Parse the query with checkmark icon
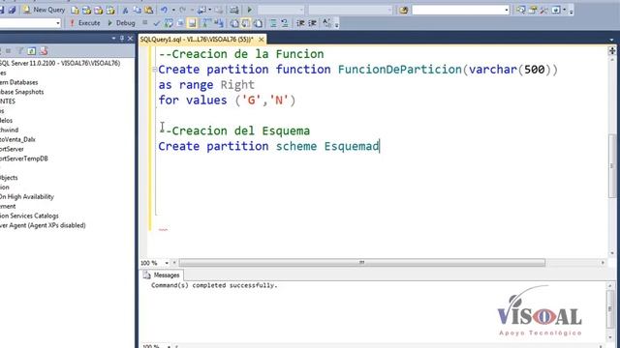The image size is (620, 348). (156, 23)
